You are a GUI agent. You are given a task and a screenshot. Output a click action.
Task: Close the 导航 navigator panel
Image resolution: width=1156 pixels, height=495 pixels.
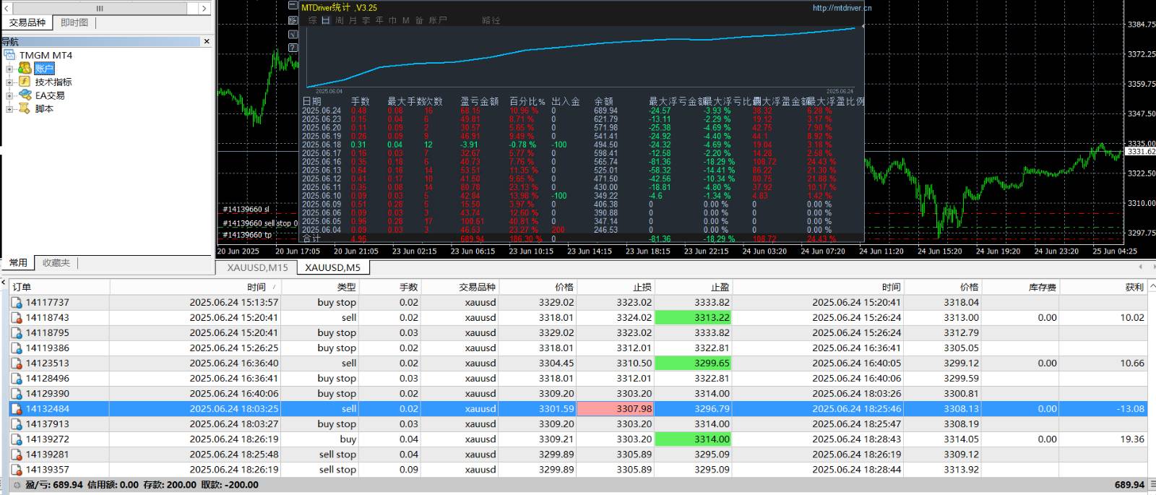[207, 41]
